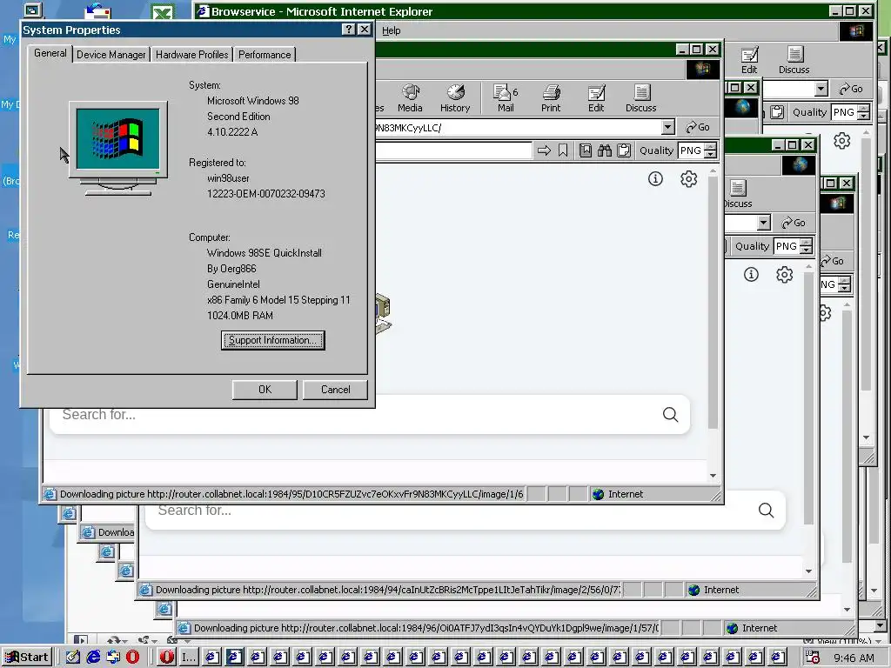
Task: Click the Quality PNG stepper in /95/ window
Action: (x=710, y=150)
